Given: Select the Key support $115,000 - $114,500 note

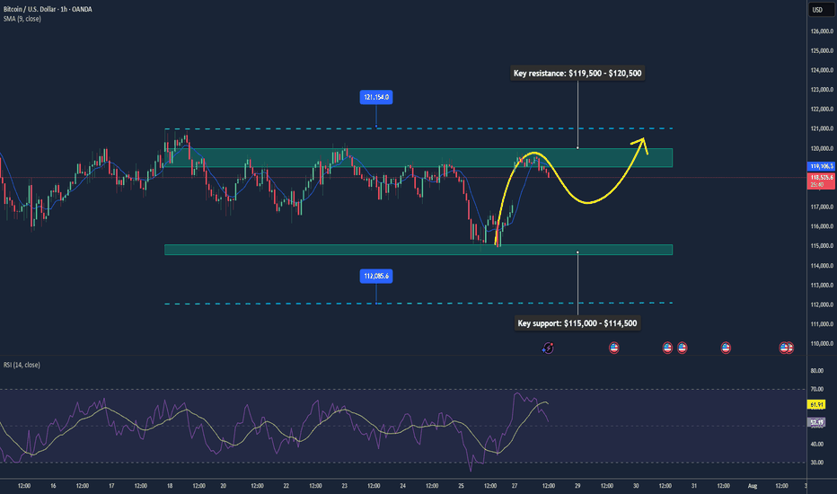Looking at the screenshot, I should (577, 323).
